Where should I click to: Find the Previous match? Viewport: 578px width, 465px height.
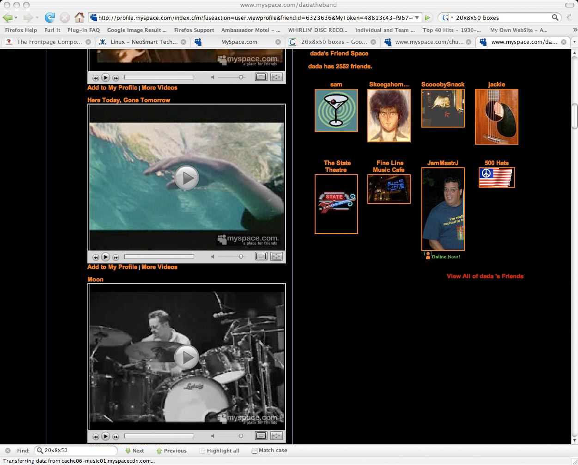[171, 451]
